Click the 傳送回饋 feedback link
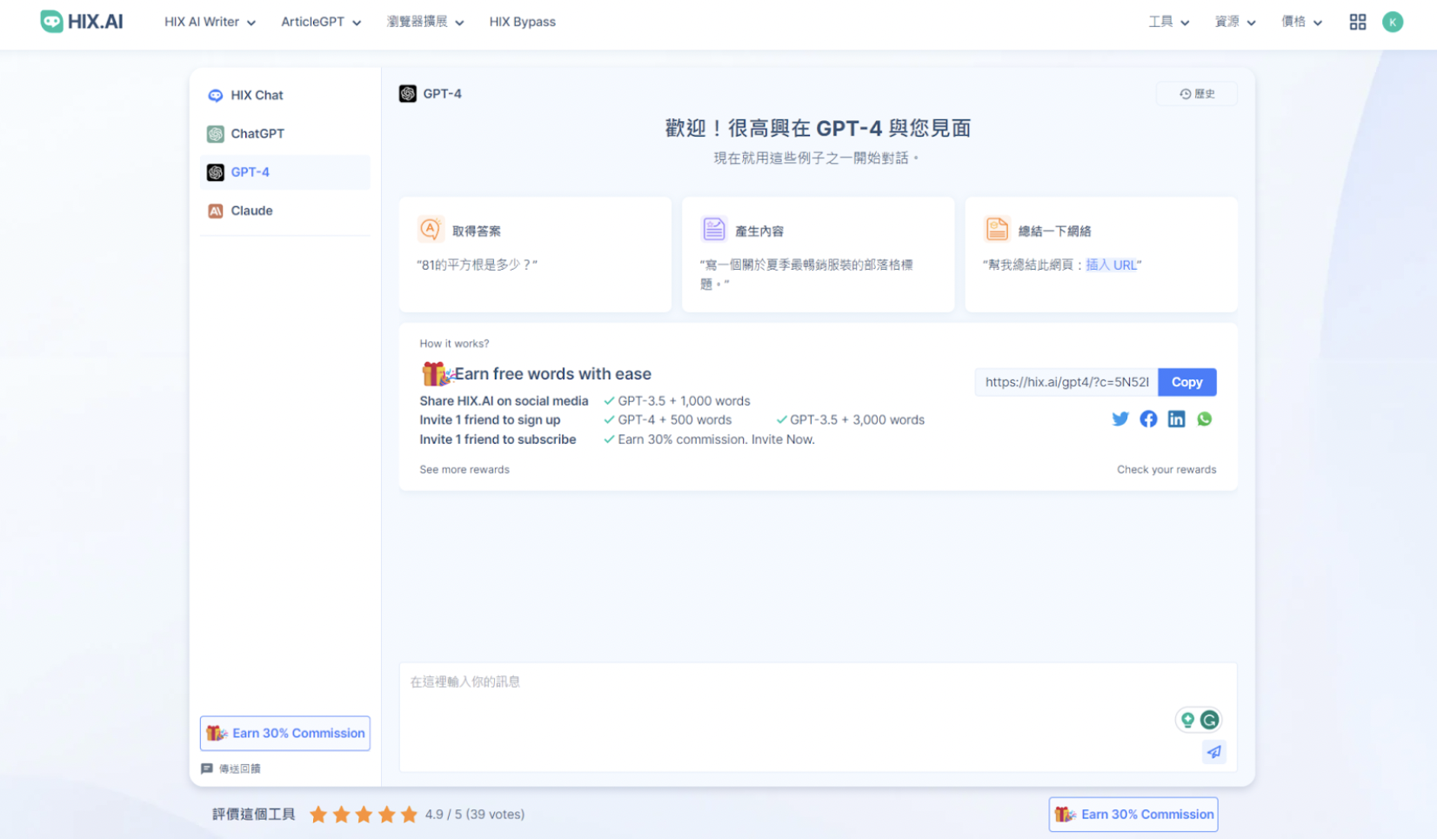The height and width of the screenshot is (839, 1437). (231, 769)
